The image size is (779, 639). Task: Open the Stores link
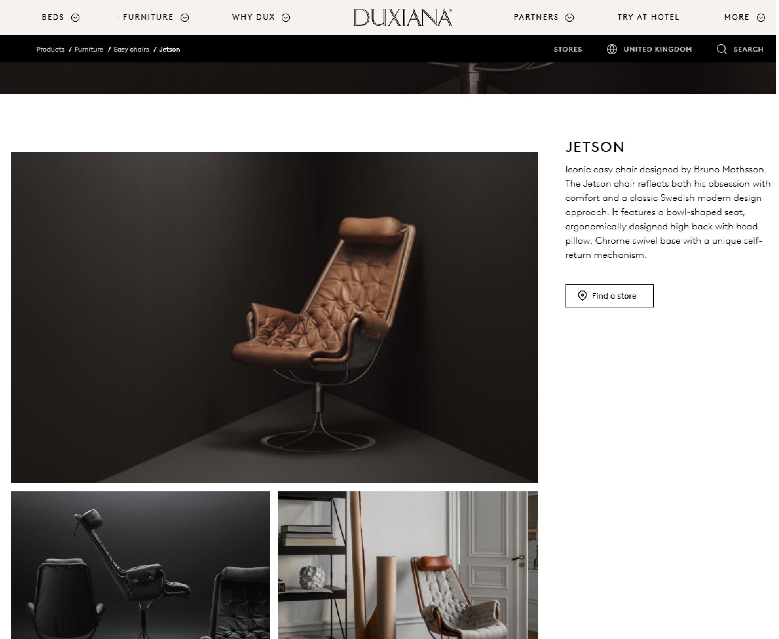click(568, 49)
